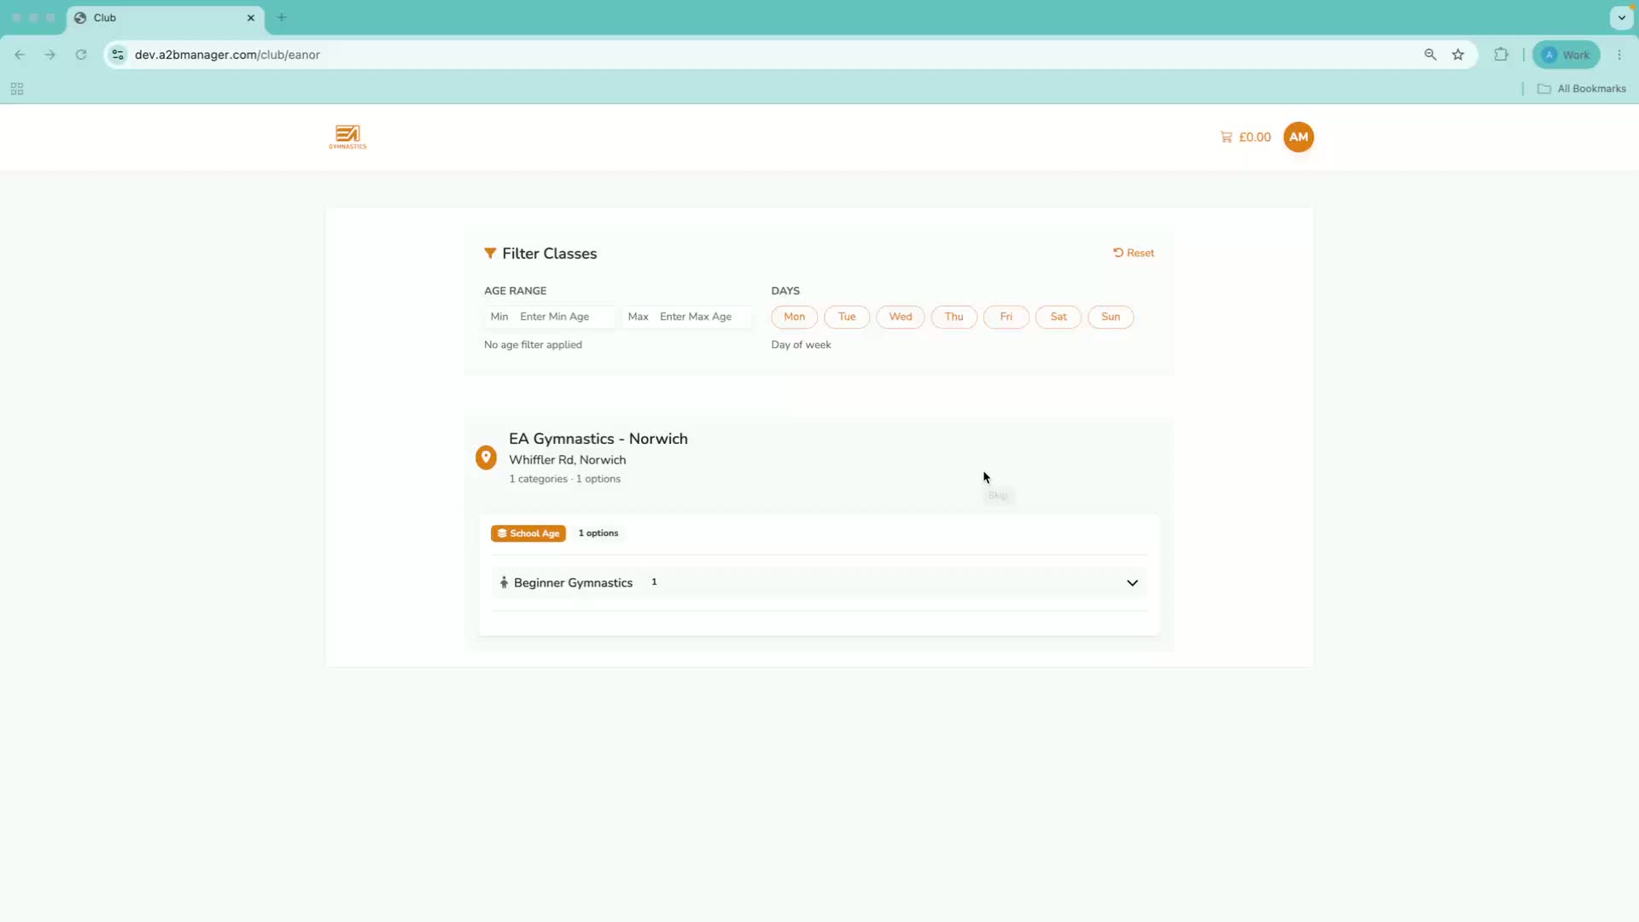The image size is (1639, 922).
Task: Open the zoom magnifier icon in address bar
Action: coord(1431,55)
